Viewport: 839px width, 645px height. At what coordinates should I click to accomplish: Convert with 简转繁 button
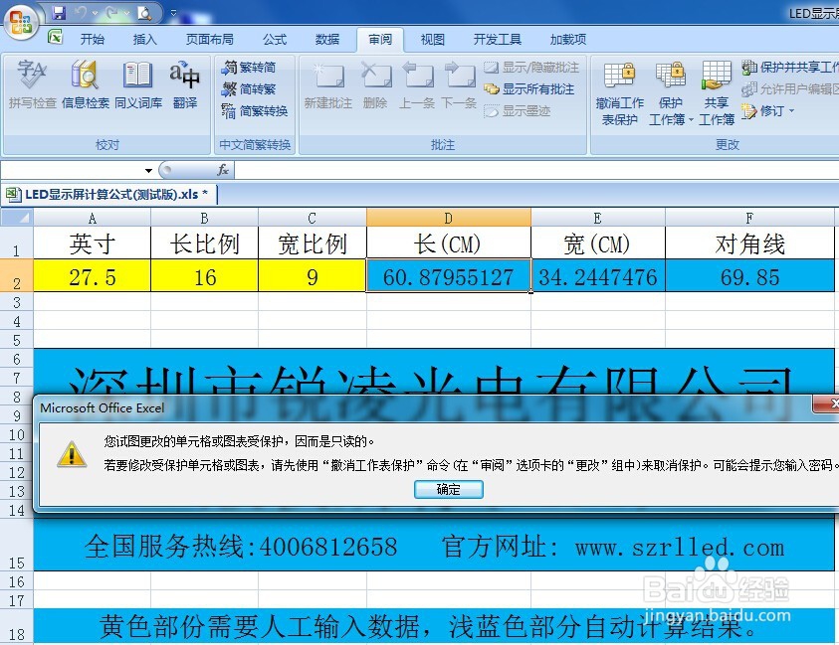coord(249,89)
